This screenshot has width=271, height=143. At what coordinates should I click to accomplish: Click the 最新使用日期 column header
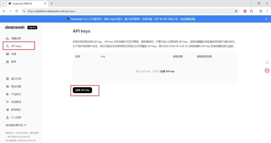204,56
